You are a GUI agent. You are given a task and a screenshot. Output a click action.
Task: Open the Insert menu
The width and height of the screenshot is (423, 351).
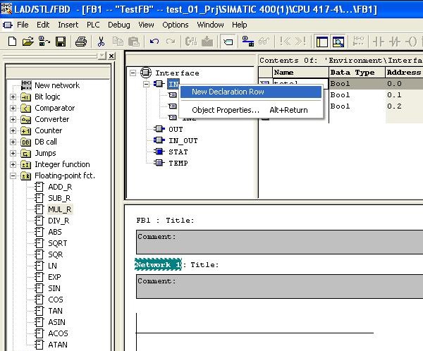(x=68, y=25)
